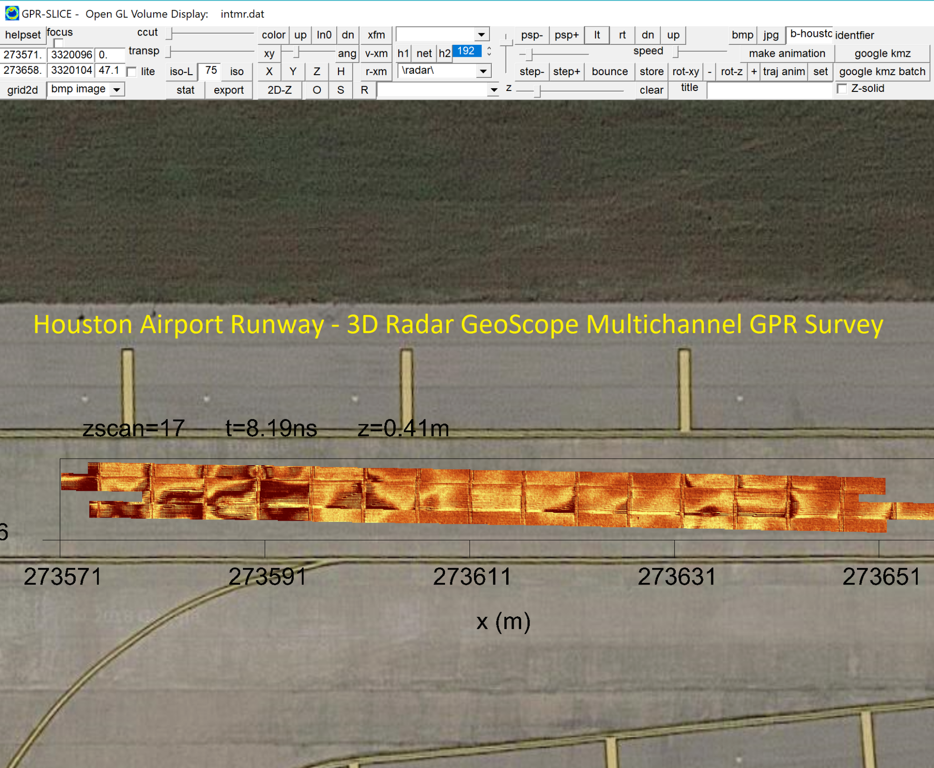
Task: Click the net button
Action: point(424,54)
